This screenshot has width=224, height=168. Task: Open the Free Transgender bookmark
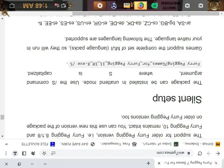(x=118, y=144)
